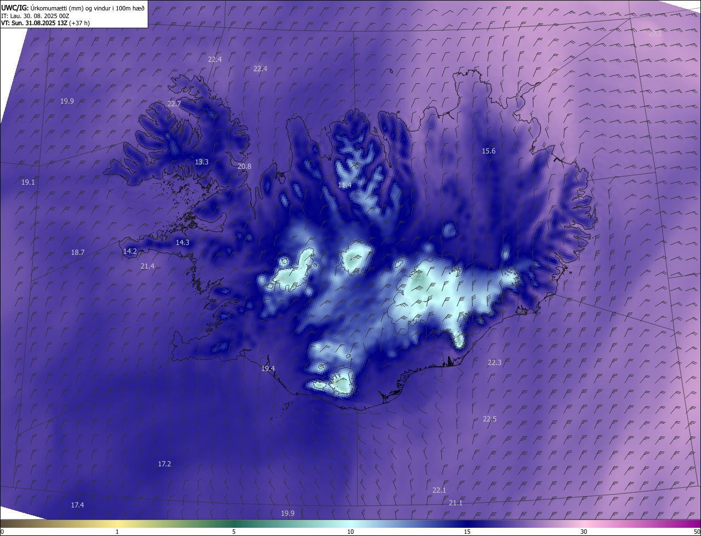This screenshot has height=536, width=701.
Task: Select the 13.3 value over the Westfjords
Action: (x=202, y=162)
